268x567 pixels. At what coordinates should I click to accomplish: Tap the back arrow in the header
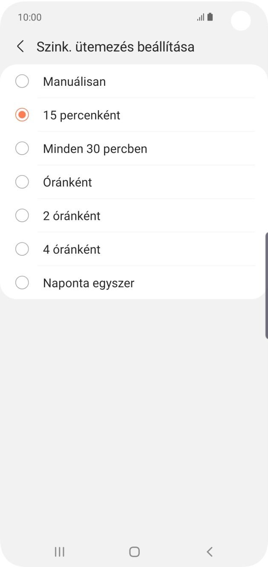click(20, 46)
